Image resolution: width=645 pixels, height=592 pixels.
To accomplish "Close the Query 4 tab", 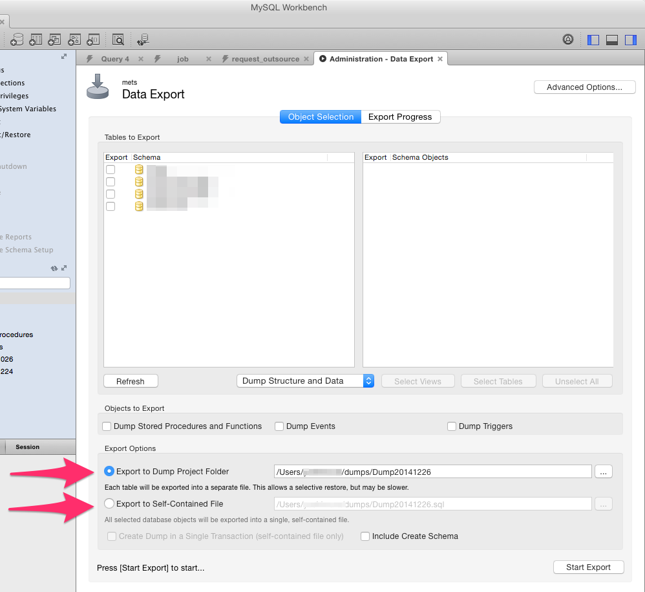I will point(141,59).
